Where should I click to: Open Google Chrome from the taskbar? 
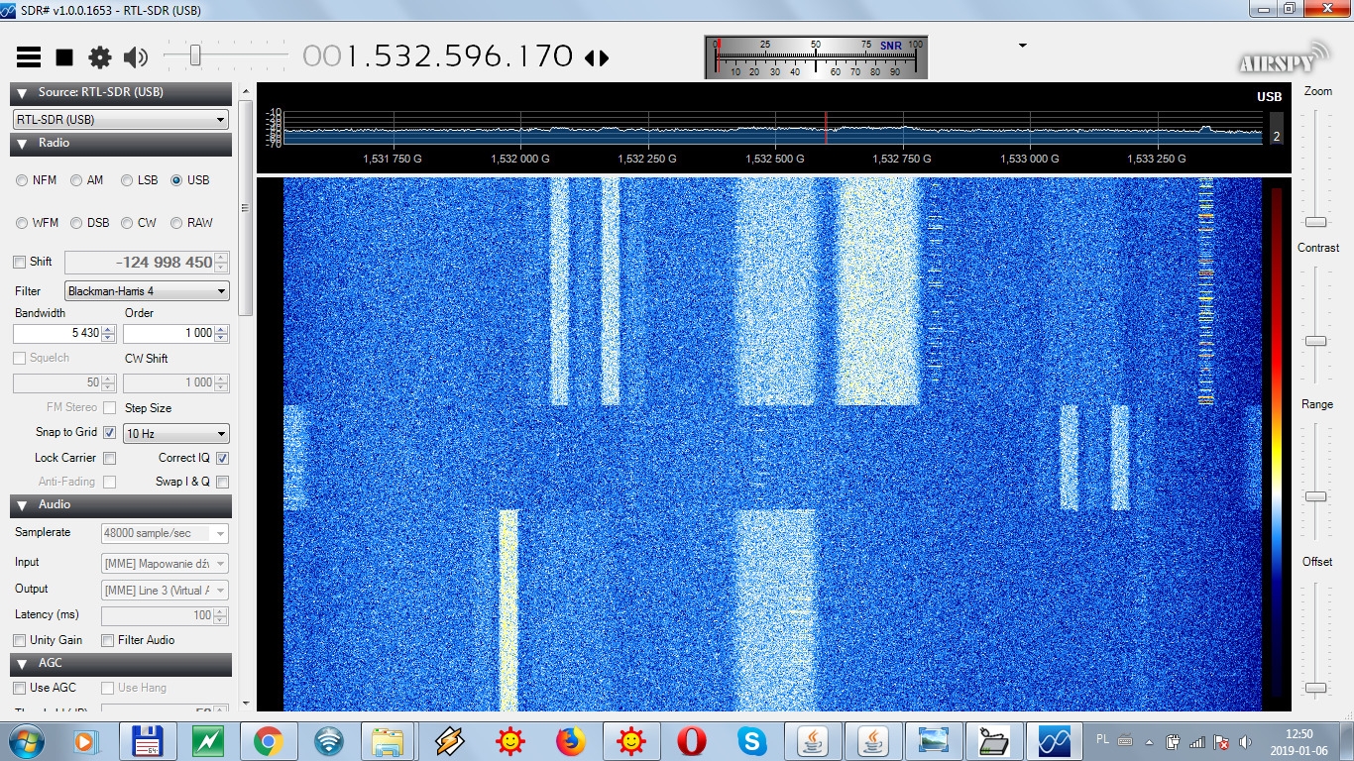268,741
